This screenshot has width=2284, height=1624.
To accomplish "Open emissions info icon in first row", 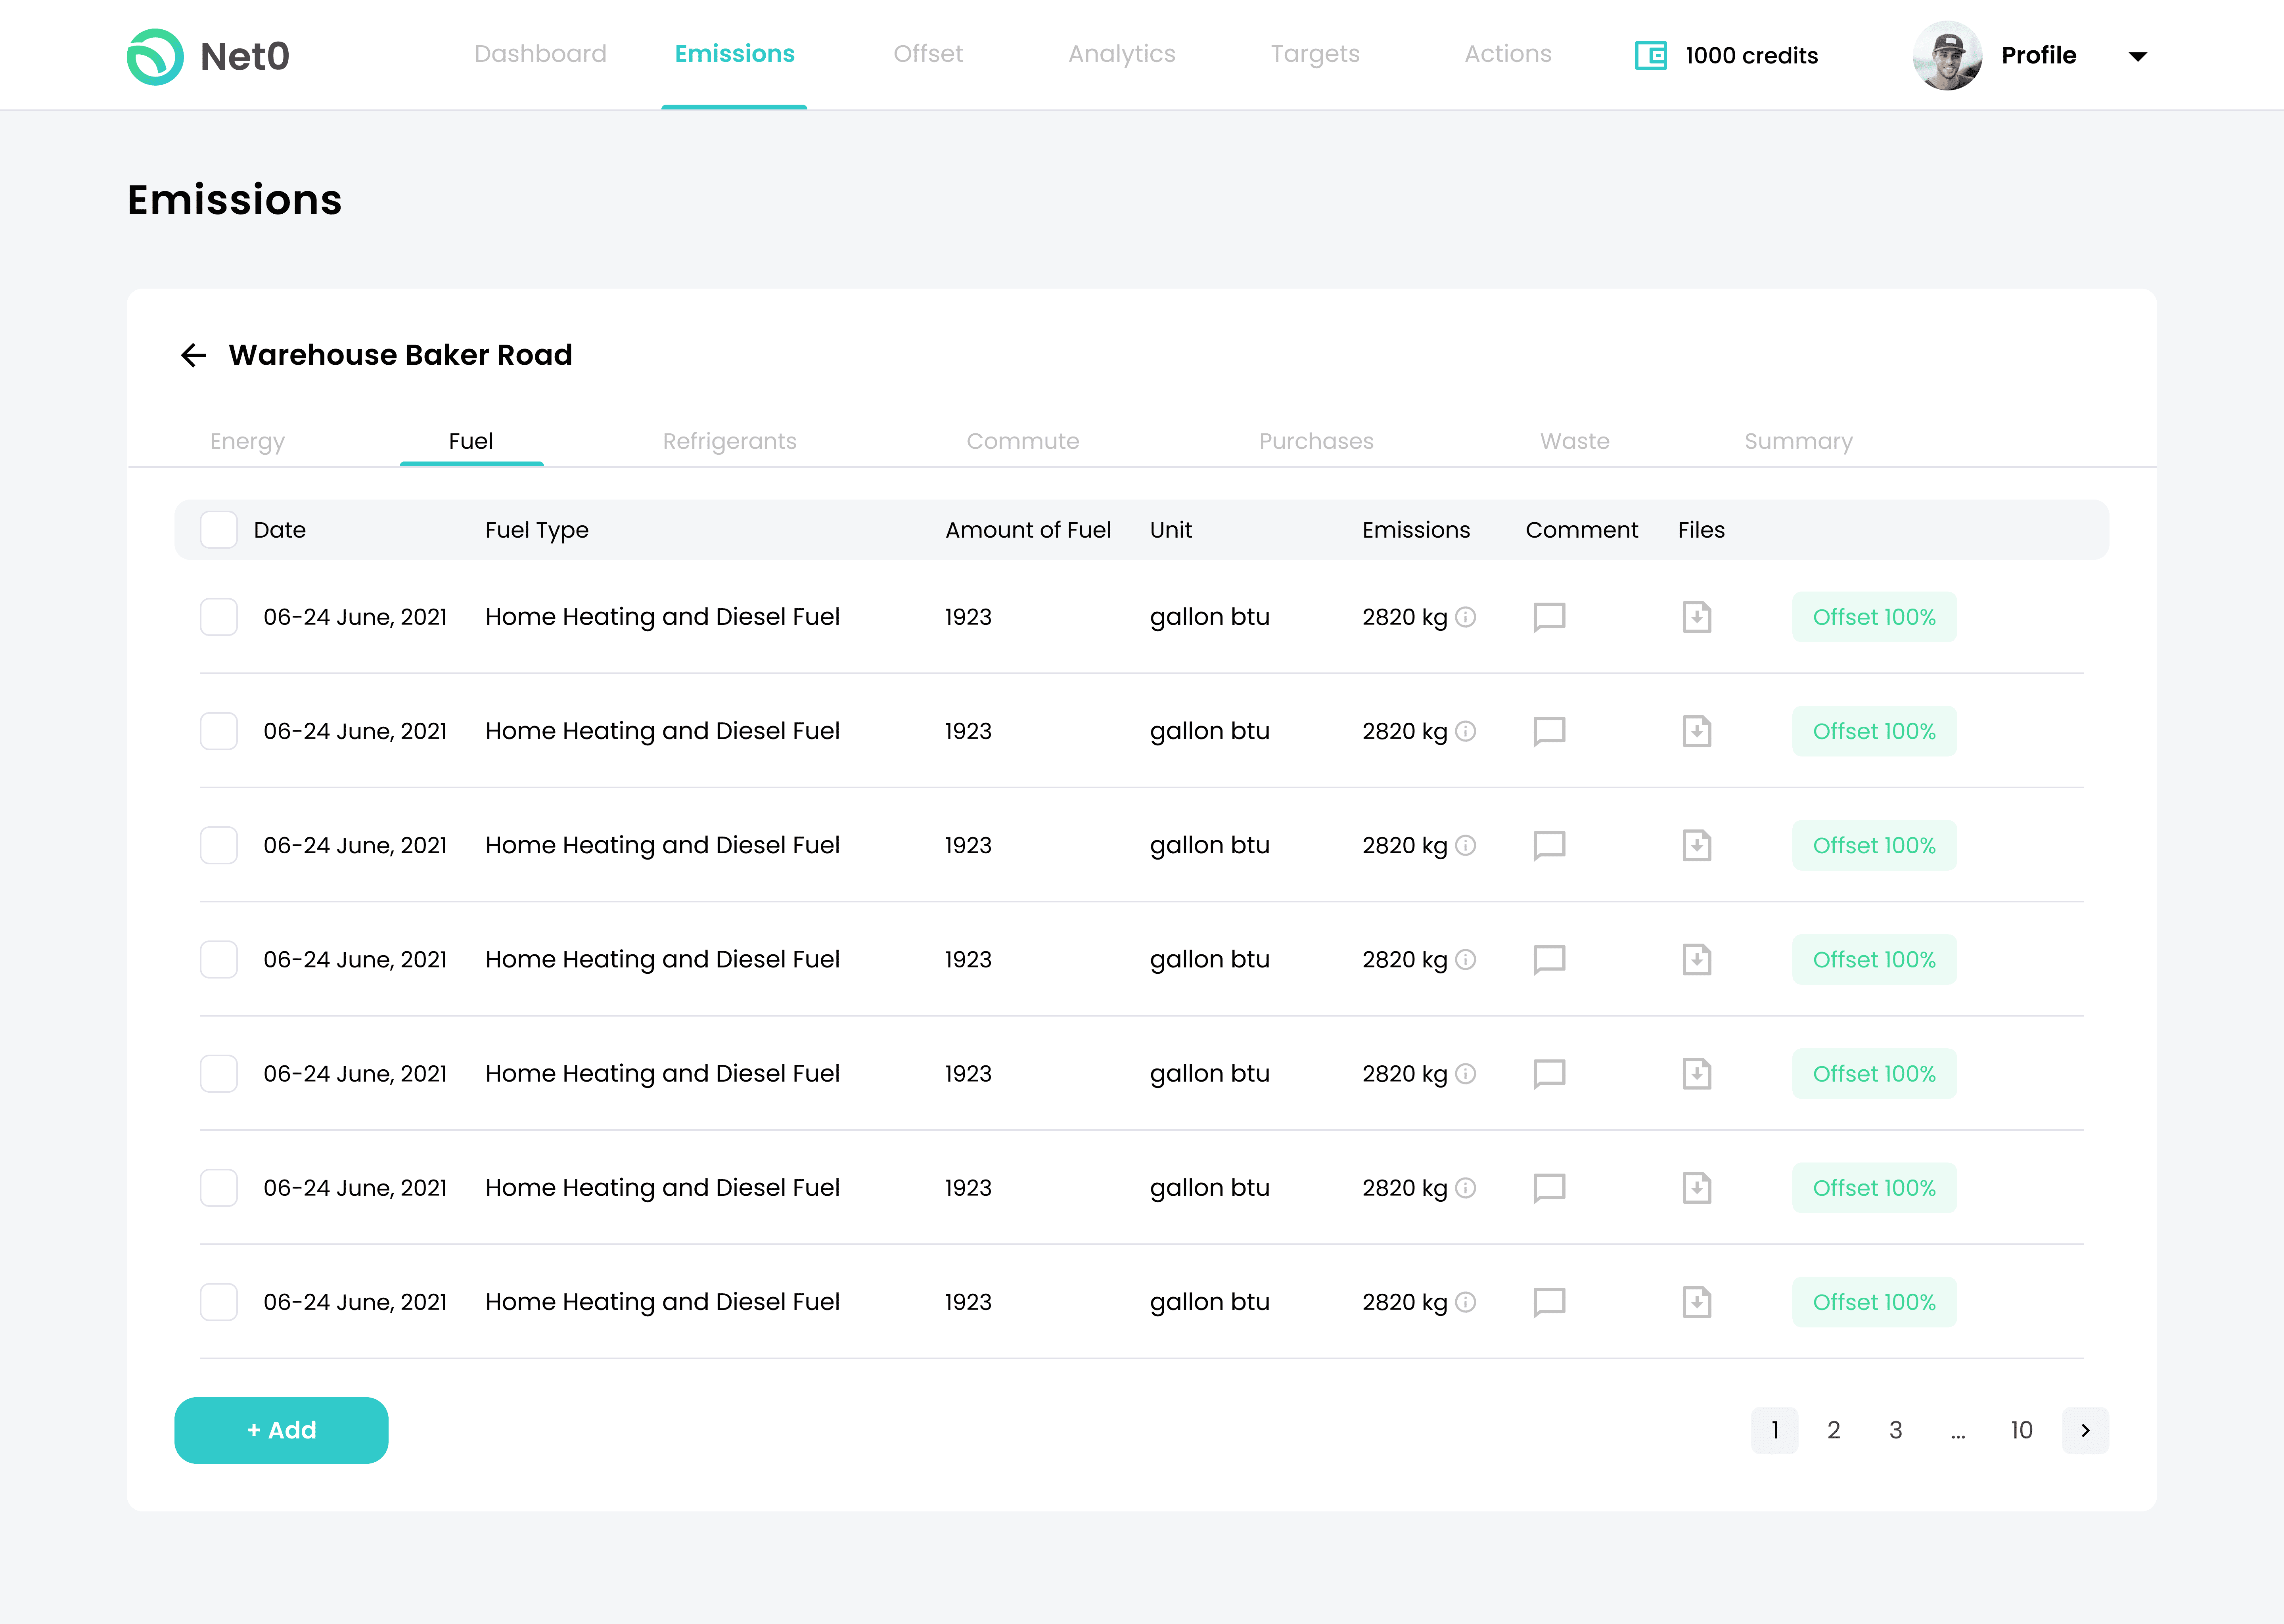I will tap(1465, 617).
